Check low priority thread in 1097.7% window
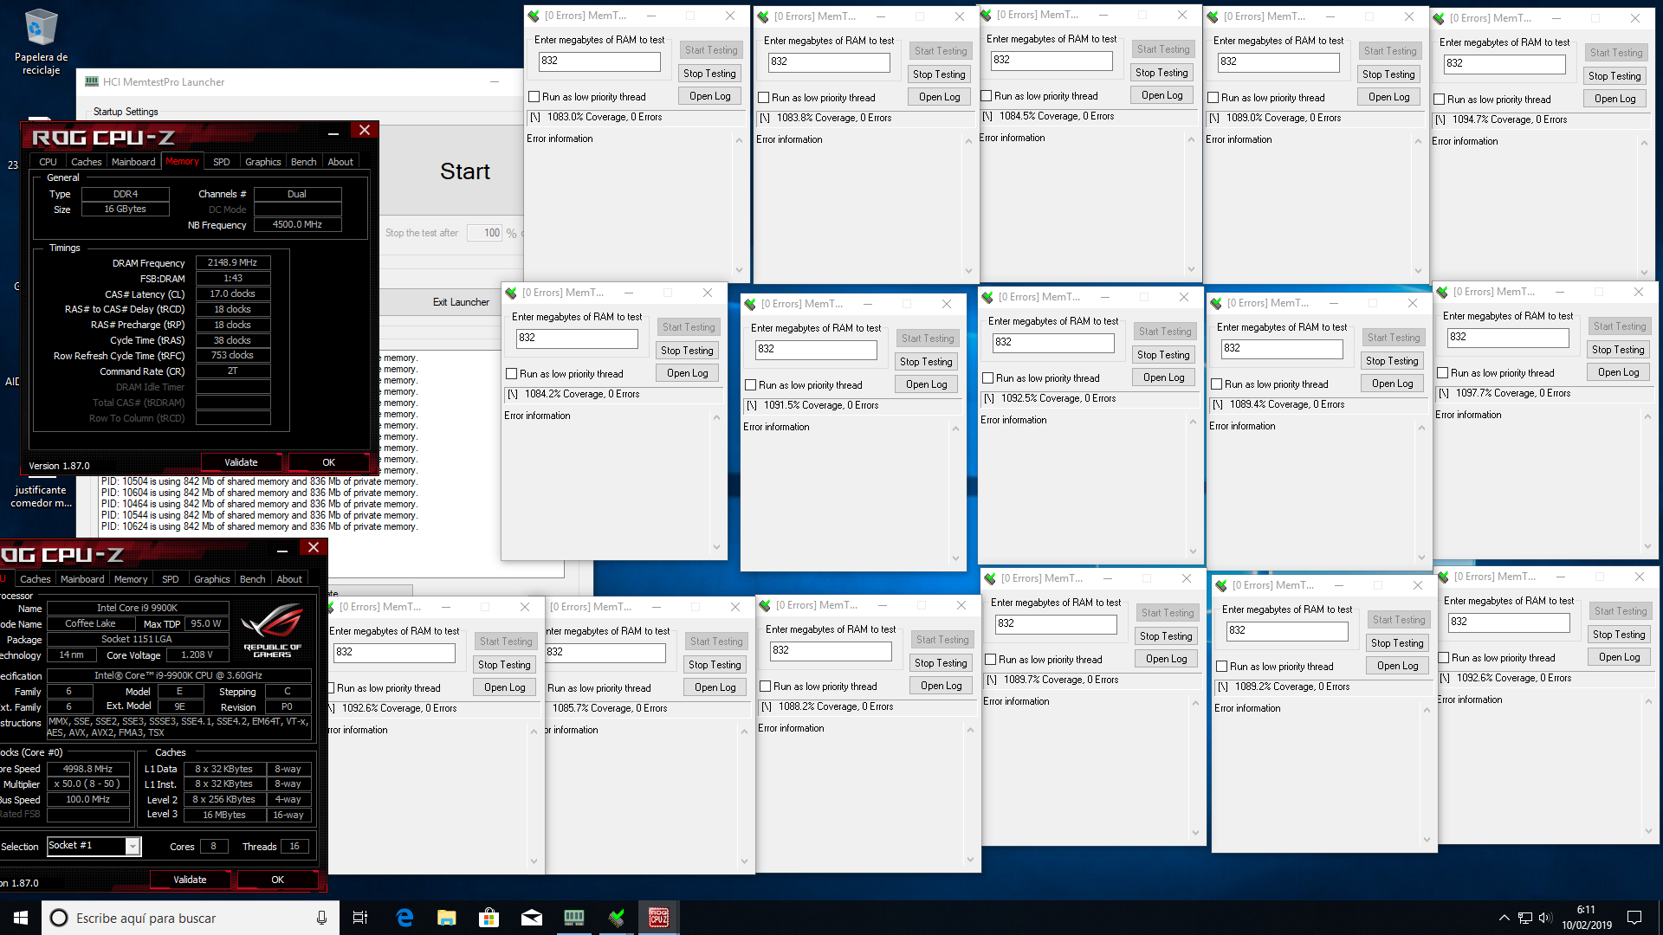This screenshot has width=1663, height=935. (1443, 373)
